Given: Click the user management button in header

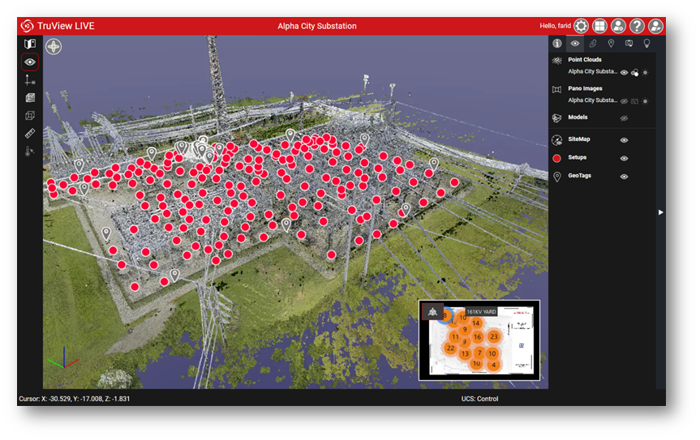Looking at the screenshot, I should [x=618, y=26].
